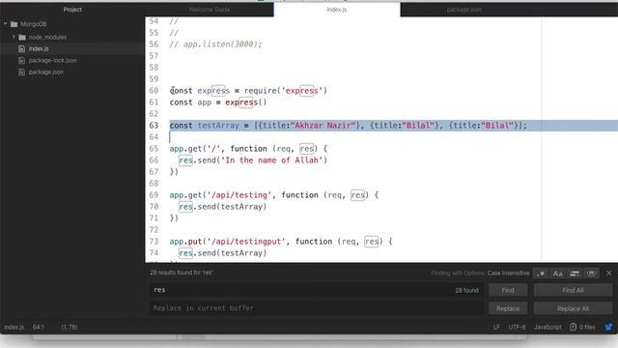Close the find and replace panel
Viewport: 618px width, 348px height.
coord(609,273)
